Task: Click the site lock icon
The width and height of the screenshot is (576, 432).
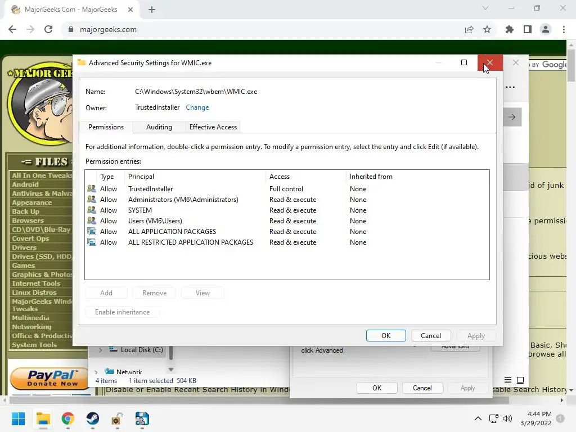Action: pos(71,29)
